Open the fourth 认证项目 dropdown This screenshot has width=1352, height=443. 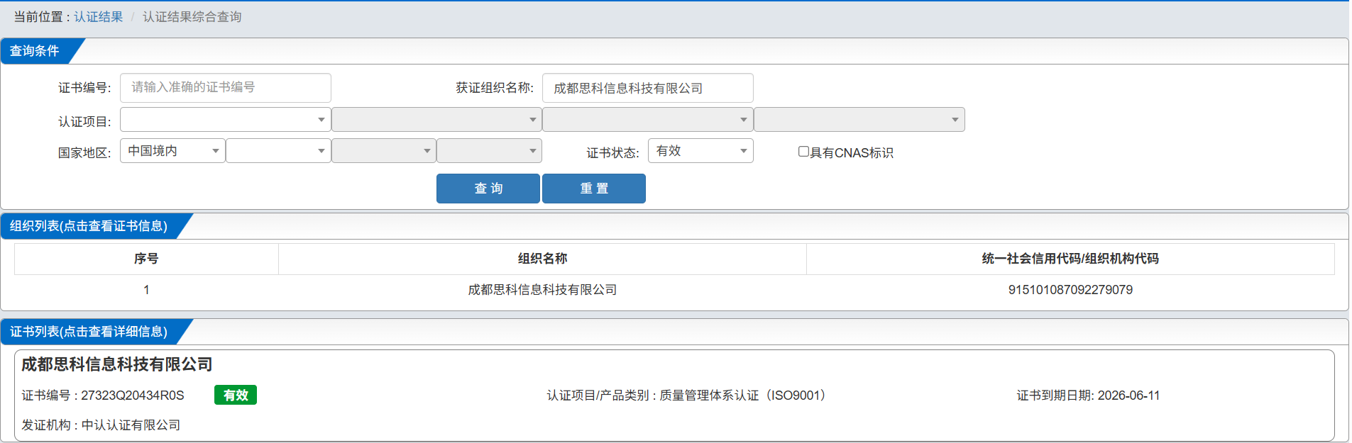coord(859,120)
